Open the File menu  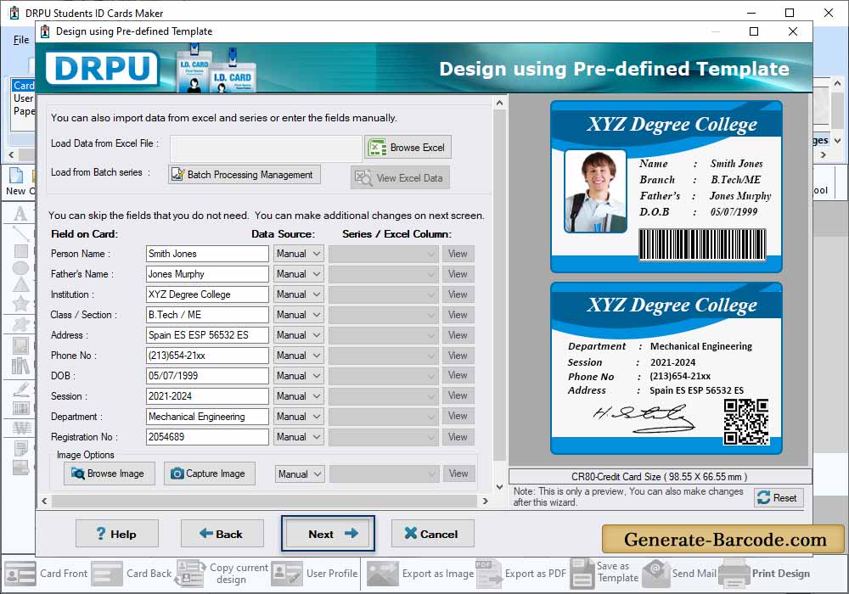(21, 40)
